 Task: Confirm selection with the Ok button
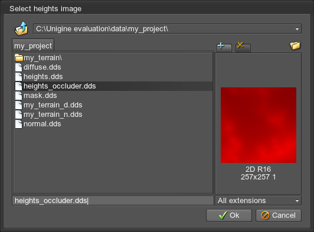coord(229,215)
